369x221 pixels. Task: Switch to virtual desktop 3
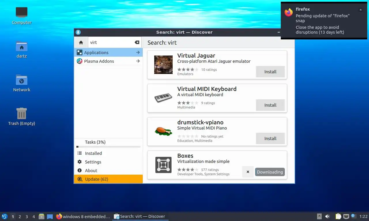27,216
